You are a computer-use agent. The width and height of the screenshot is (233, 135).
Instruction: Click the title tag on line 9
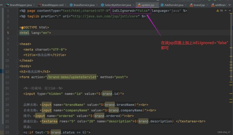[x=44, y=55]
